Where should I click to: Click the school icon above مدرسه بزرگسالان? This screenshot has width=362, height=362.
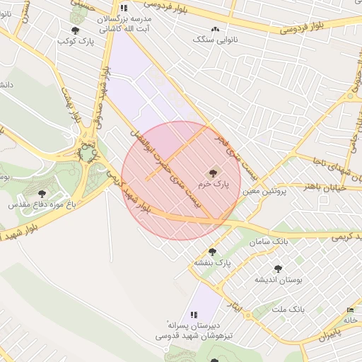point(124,8)
